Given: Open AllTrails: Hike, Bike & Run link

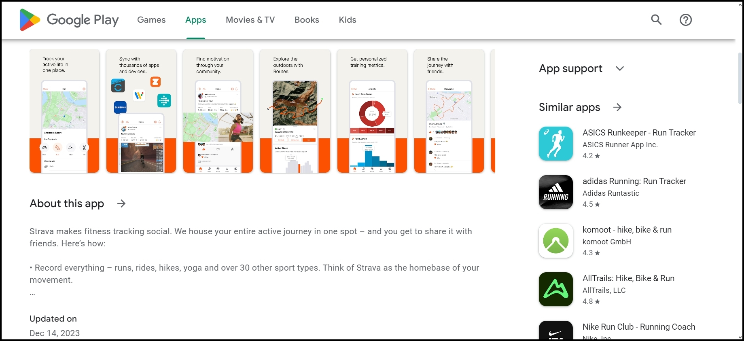Looking at the screenshot, I should tap(628, 278).
